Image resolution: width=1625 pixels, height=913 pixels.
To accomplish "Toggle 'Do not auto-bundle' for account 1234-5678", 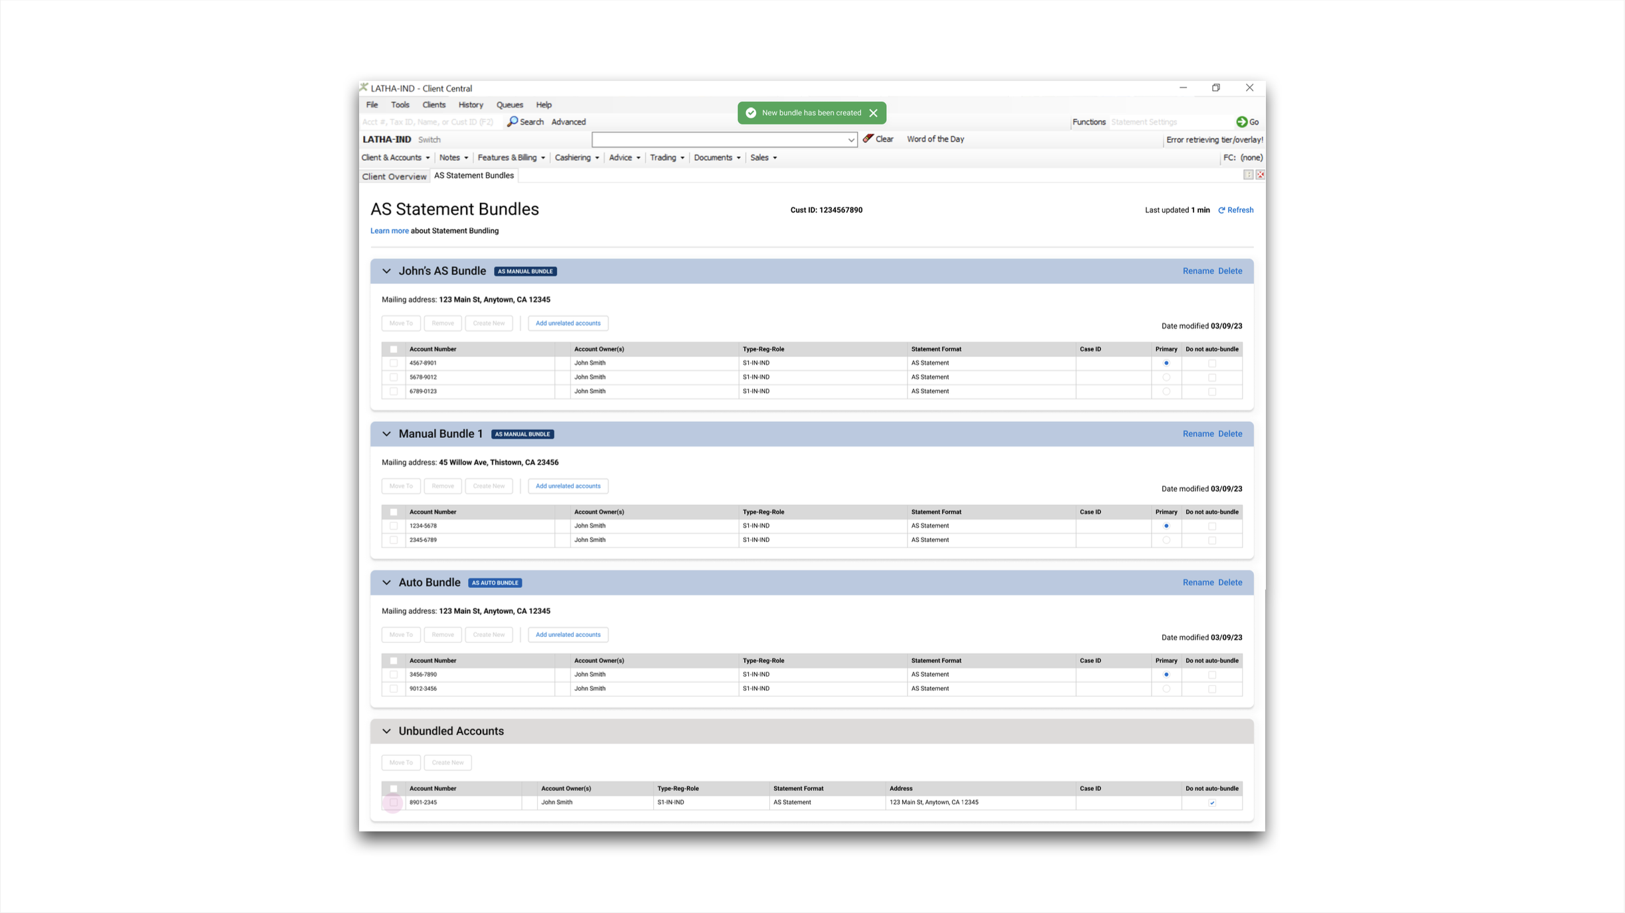I will 1212,526.
